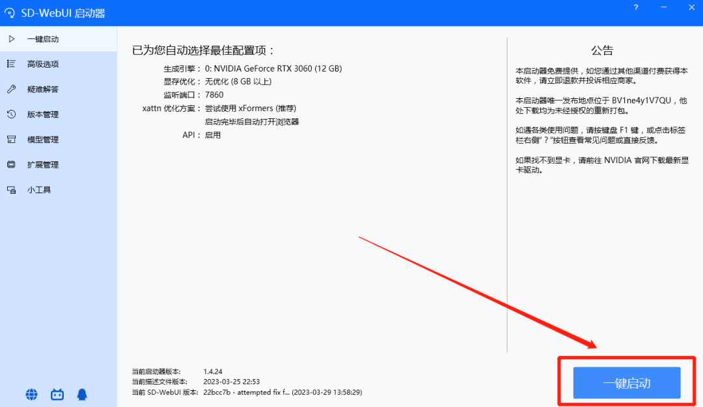Click the box icon beside 模型管理
The height and width of the screenshot is (407, 703).
point(11,139)
